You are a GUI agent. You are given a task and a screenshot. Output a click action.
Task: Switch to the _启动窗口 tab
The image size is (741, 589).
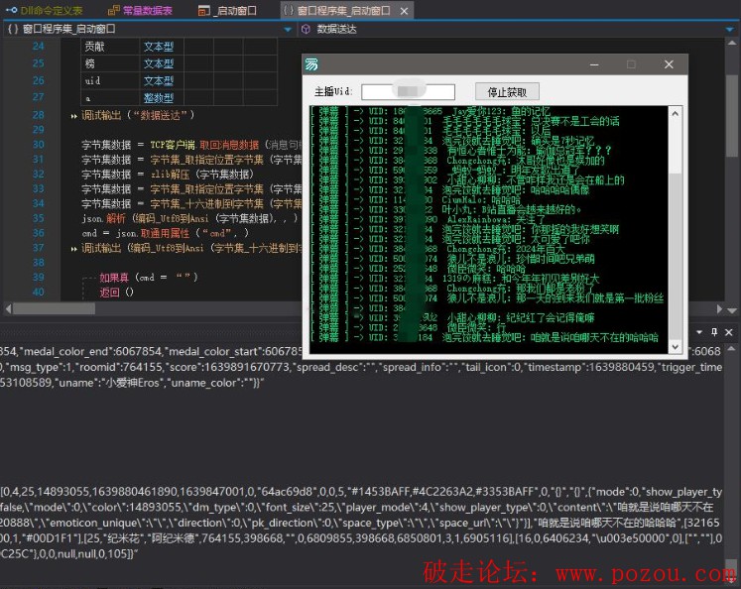[x=227, y=10]
